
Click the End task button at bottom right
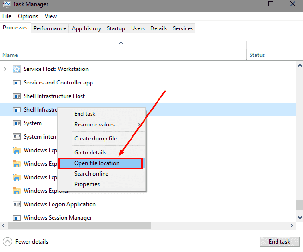[x=279, y=242]
